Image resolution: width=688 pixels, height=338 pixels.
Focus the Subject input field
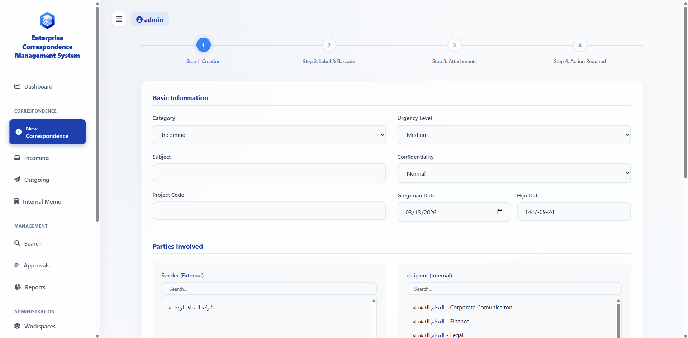269,173
